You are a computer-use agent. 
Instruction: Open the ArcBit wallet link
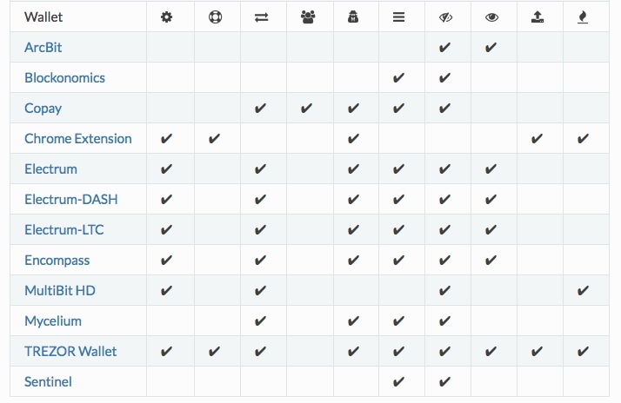43,48
